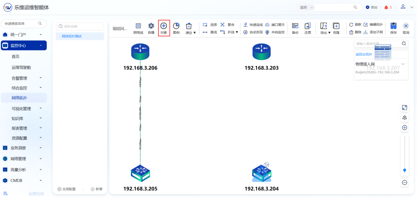417x197 pixels.
Task: Select 网络拓扑测试 in topology list
Action: pos(80,36)
